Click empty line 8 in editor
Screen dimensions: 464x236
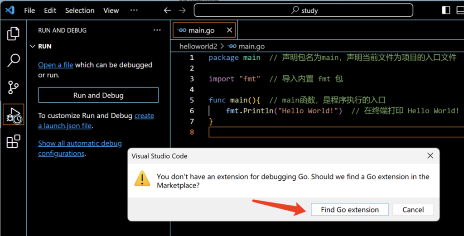click(x=336, y=132)
